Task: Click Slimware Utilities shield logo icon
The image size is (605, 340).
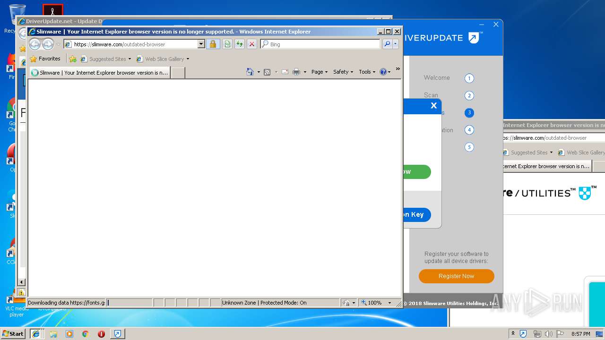Action: pyautogui.click(x=585, y=193)
